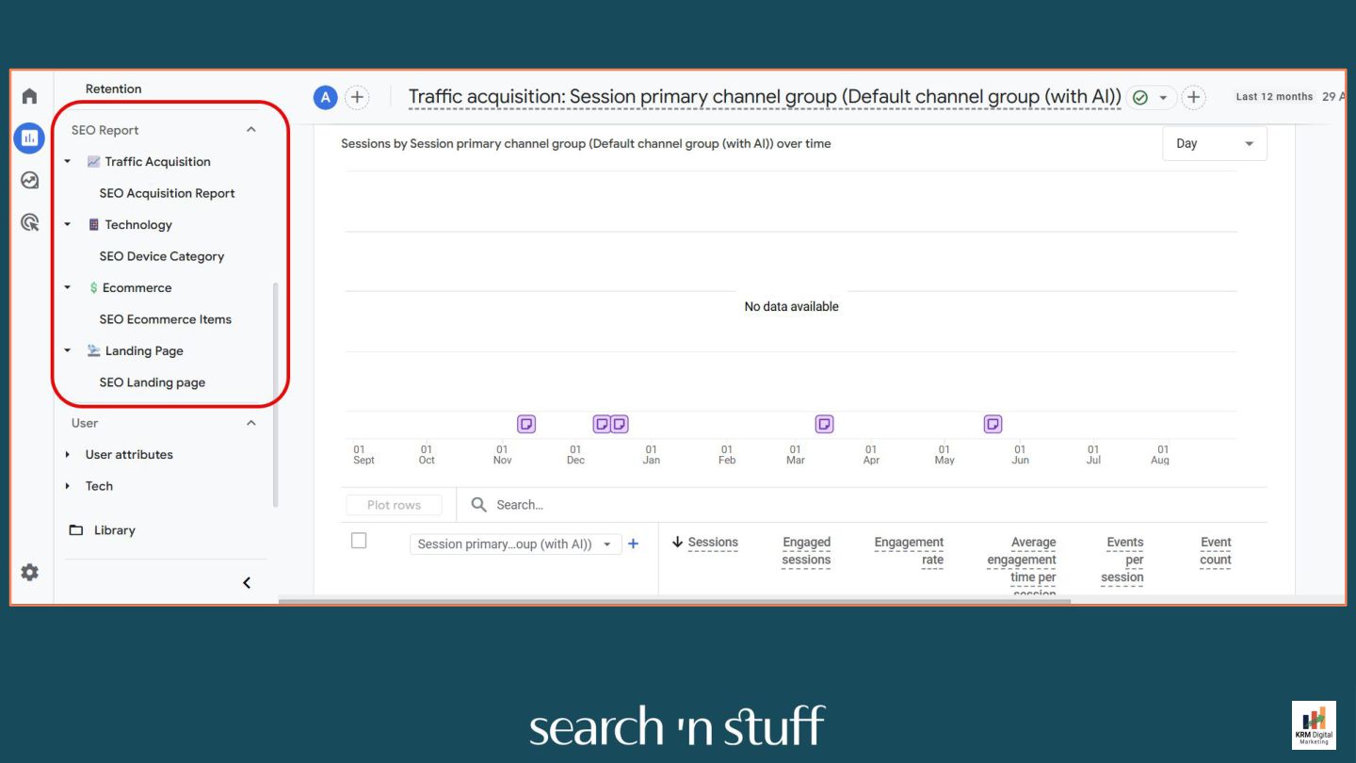Click the Technology device icon
Screen dimensions: 1356x763
coord(93,225)
